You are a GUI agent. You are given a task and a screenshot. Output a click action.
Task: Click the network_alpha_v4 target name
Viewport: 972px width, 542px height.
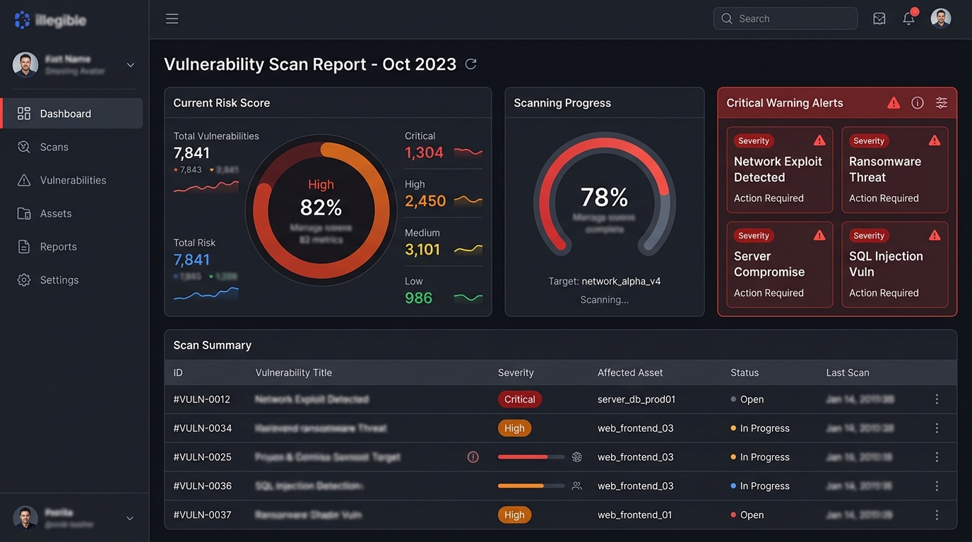[x=621, y=281]
